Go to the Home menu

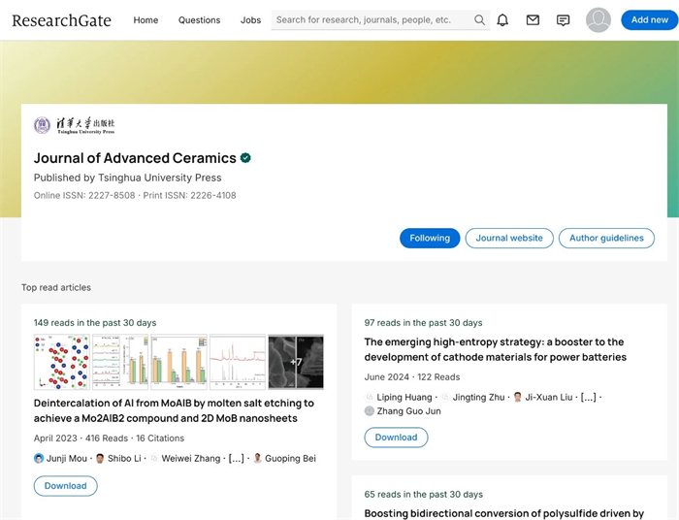pos(145,19)
